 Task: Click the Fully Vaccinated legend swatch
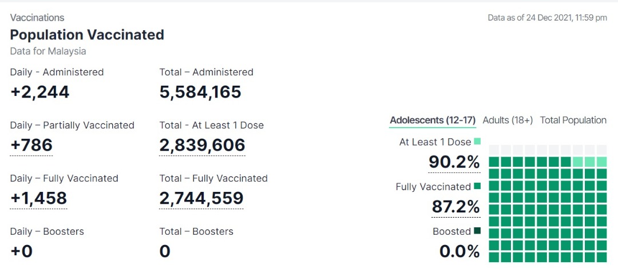[477, 186]
